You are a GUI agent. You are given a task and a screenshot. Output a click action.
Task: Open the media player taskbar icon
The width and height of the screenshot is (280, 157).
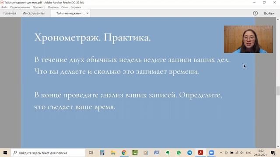coord(146,153)
